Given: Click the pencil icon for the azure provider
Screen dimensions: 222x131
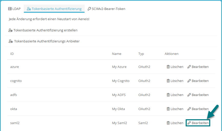Looking at the screenshot, I should (189, 67).
